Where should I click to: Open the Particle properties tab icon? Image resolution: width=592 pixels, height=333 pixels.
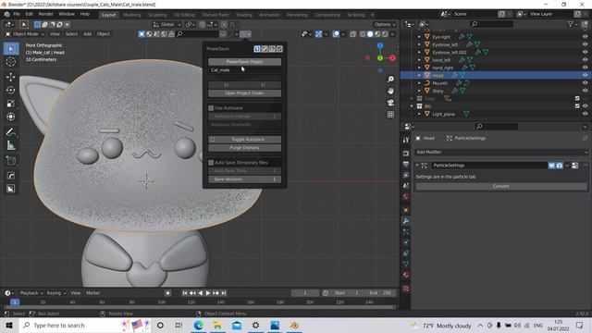coord(406,232)
